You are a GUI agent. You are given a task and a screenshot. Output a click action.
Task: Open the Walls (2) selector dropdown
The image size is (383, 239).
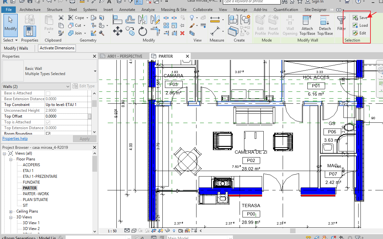pyautogui.click(x=68, y=86)
